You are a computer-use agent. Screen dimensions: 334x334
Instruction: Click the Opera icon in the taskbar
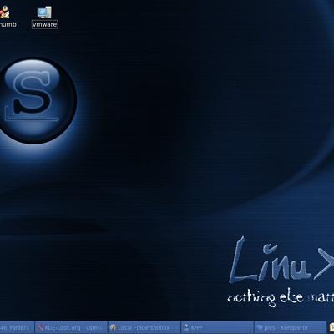(x=40, y=328)
